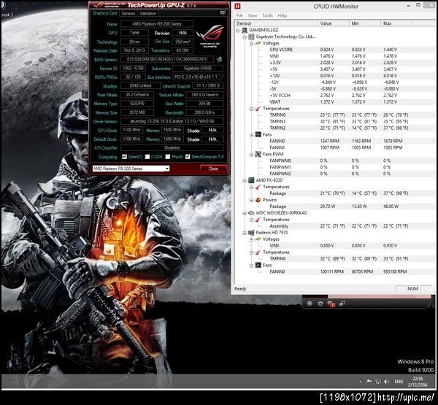The width and height of the screenshot is (438, 405).
Task: Open the taskbar clock showing 22:56
Action: tap(418, 382)
